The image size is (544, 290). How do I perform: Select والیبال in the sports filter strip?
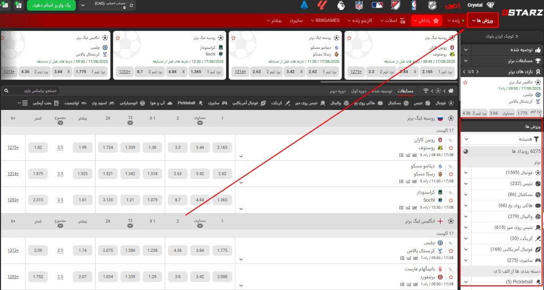(339, 103)
